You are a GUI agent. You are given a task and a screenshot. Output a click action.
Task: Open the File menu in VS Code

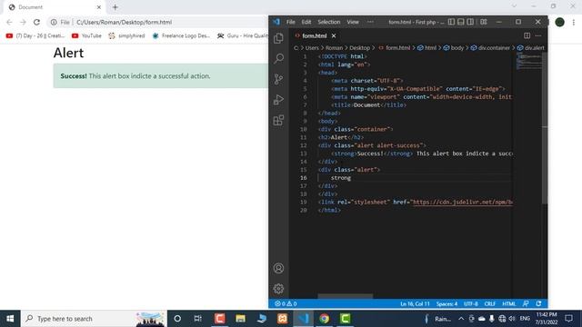point(291,22)
